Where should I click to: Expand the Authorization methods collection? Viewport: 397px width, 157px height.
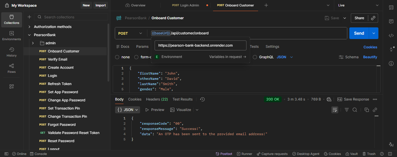point(29,27)
